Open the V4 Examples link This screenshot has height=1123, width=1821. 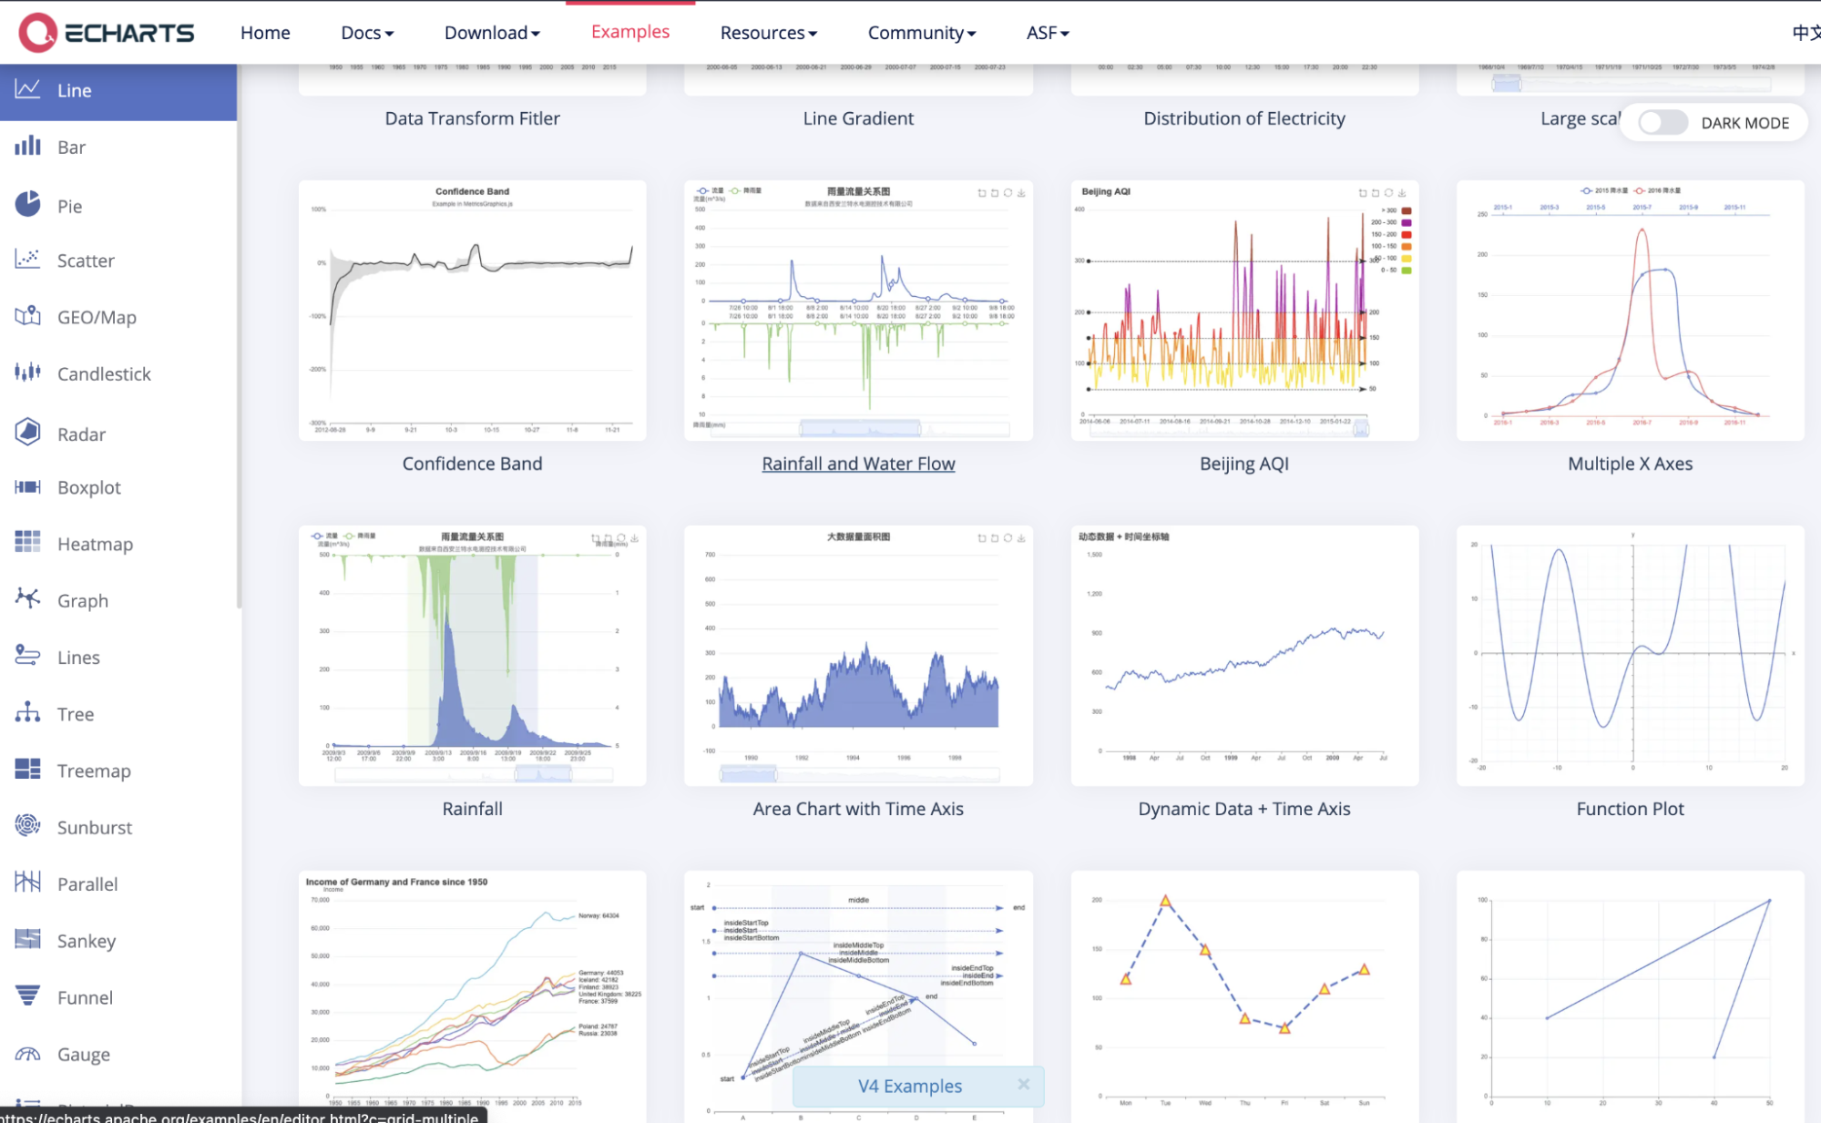(909, 1086)
